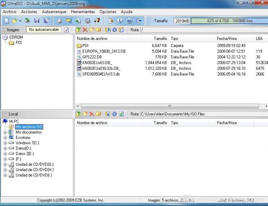Open the Herramientas menu
Screen dimensions: 268x206
[x=83, y=12]
